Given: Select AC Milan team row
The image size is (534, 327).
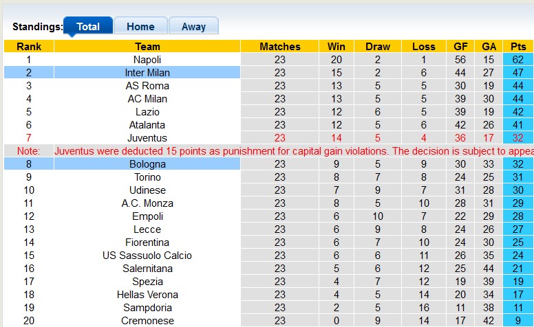Looking at the screenshot, I should pos(147,99).
